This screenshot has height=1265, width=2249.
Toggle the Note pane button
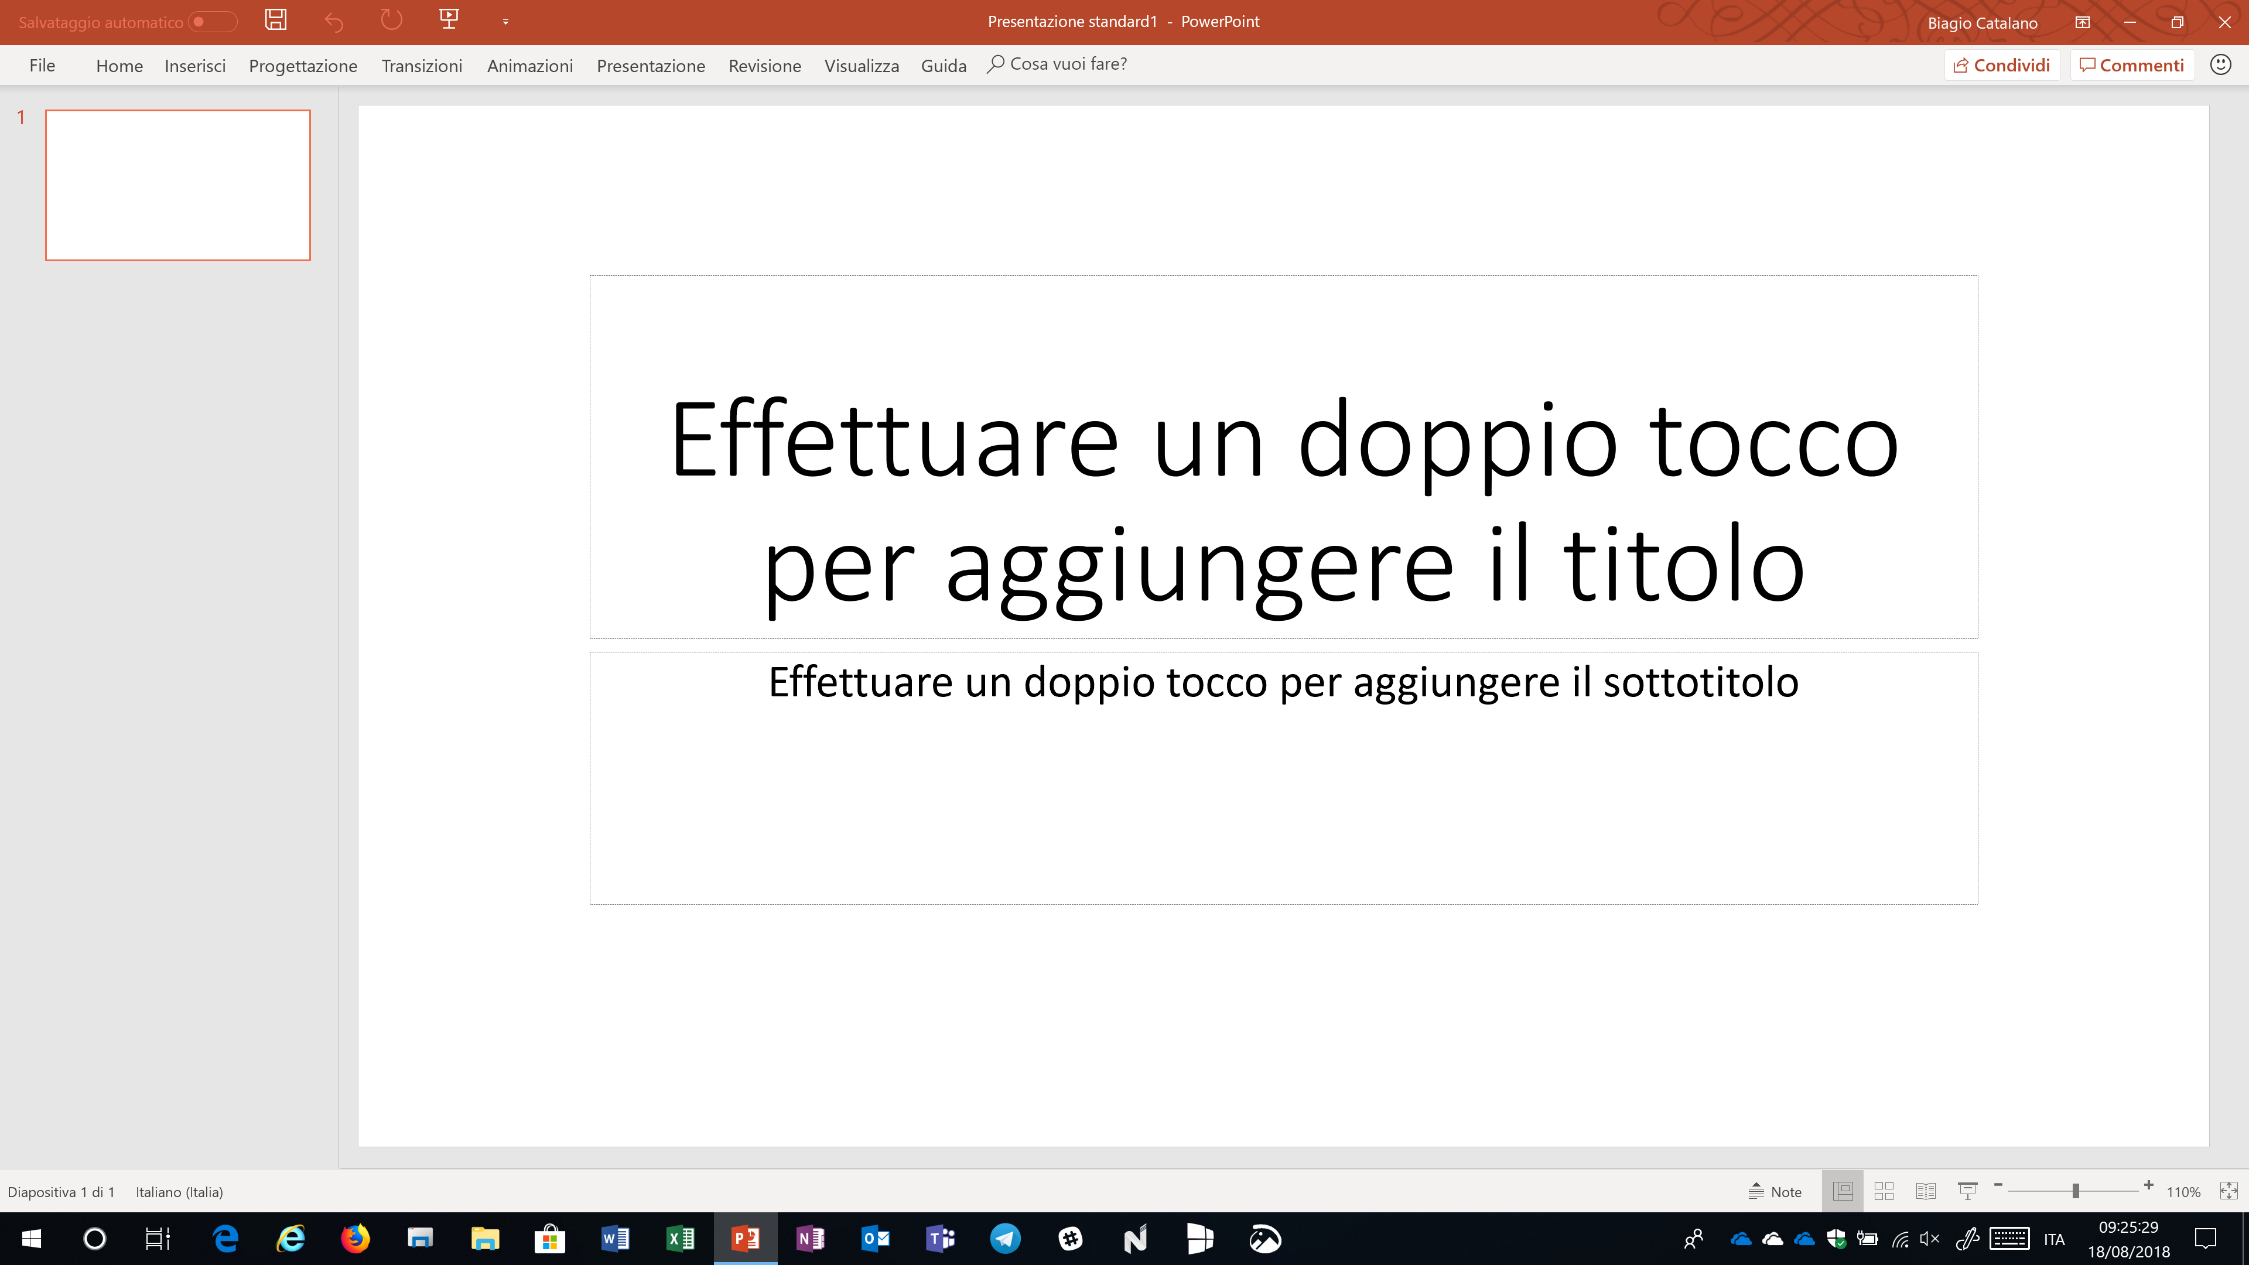click(x=1775, y=1192)
